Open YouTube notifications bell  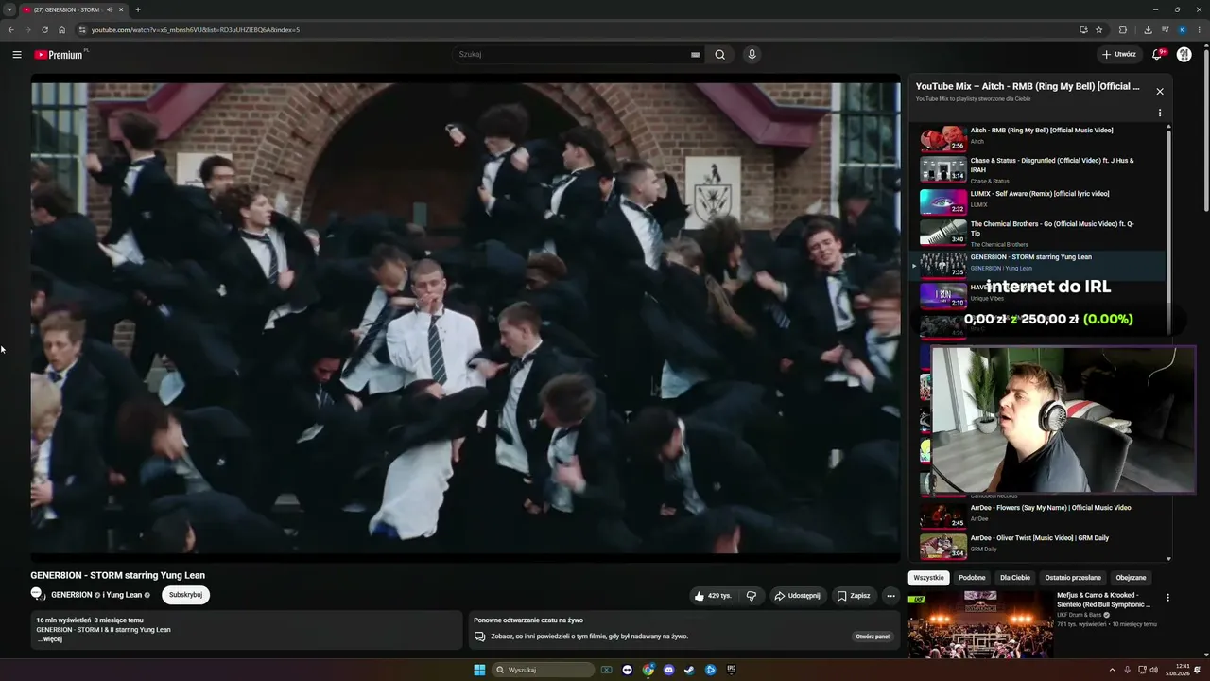(x=1157, y=55)
